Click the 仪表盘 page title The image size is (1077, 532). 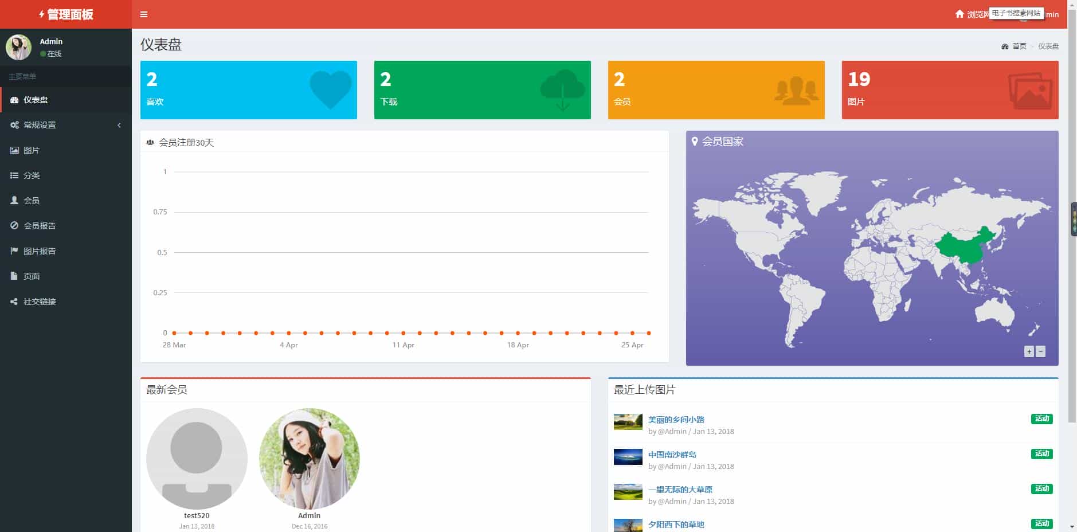[x=161, y=45]
